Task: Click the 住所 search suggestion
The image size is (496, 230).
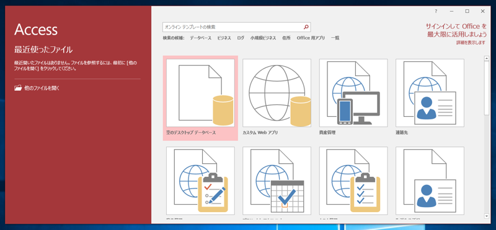Action: [x=286, y=38]
